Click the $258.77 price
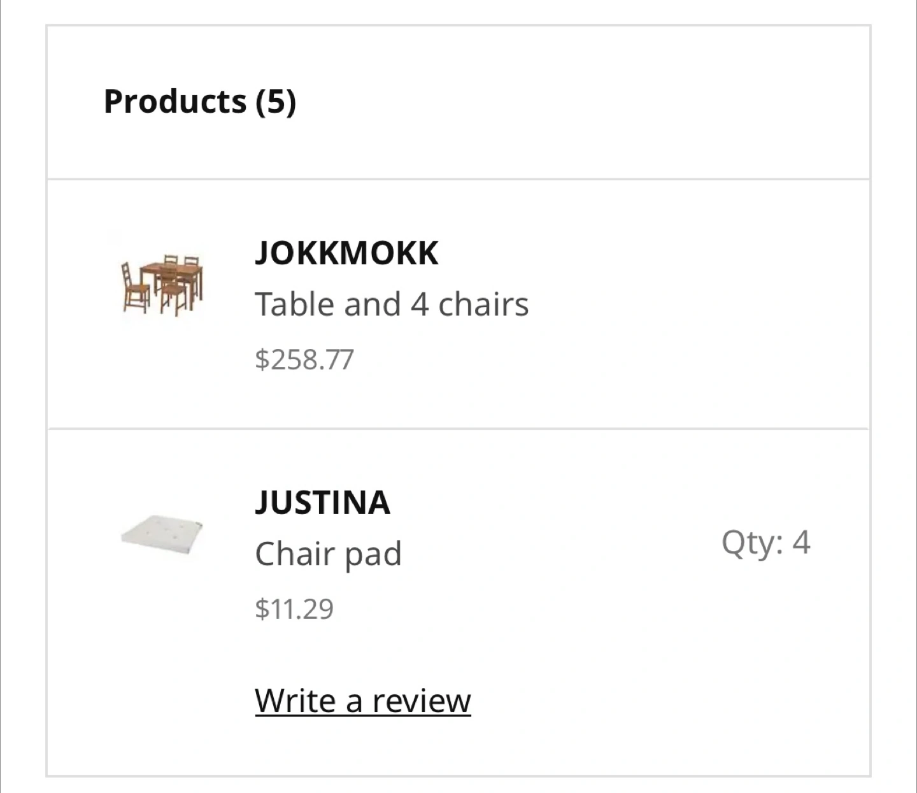 coord(304,359)
